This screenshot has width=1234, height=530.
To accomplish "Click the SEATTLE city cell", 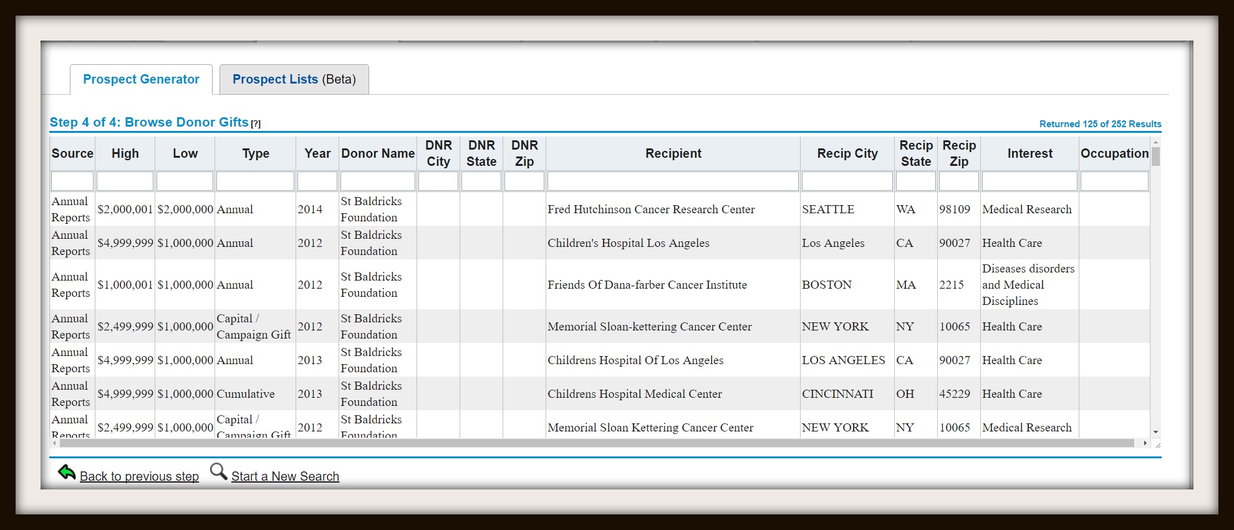I will (847, 210).
